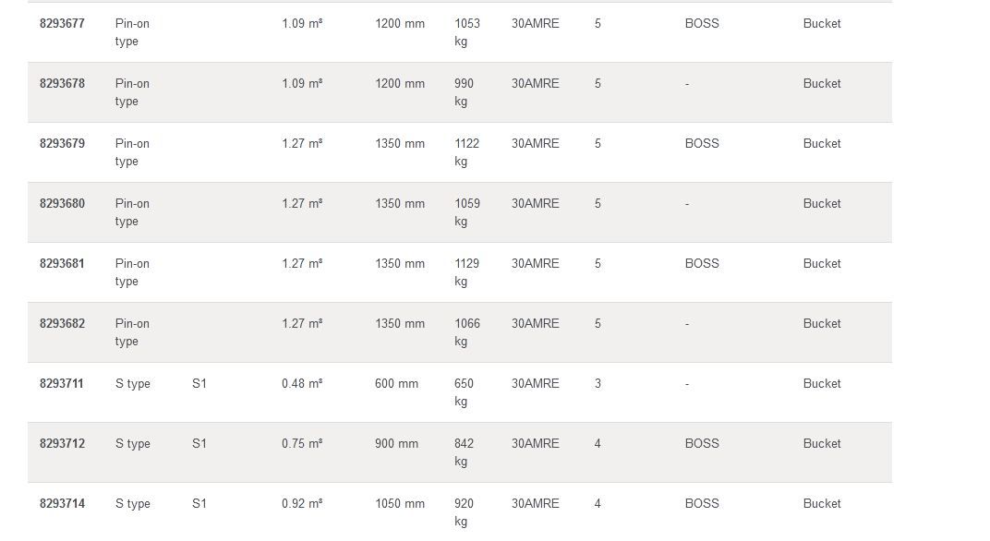Open part number 8293681

point(62,264)
